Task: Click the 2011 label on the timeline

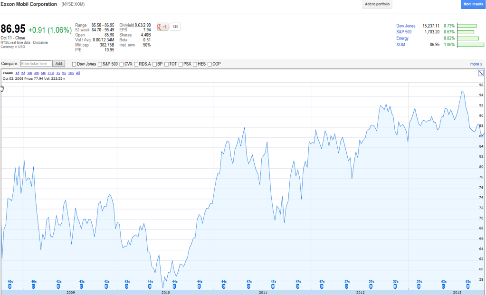Action: tap(263, 293)
